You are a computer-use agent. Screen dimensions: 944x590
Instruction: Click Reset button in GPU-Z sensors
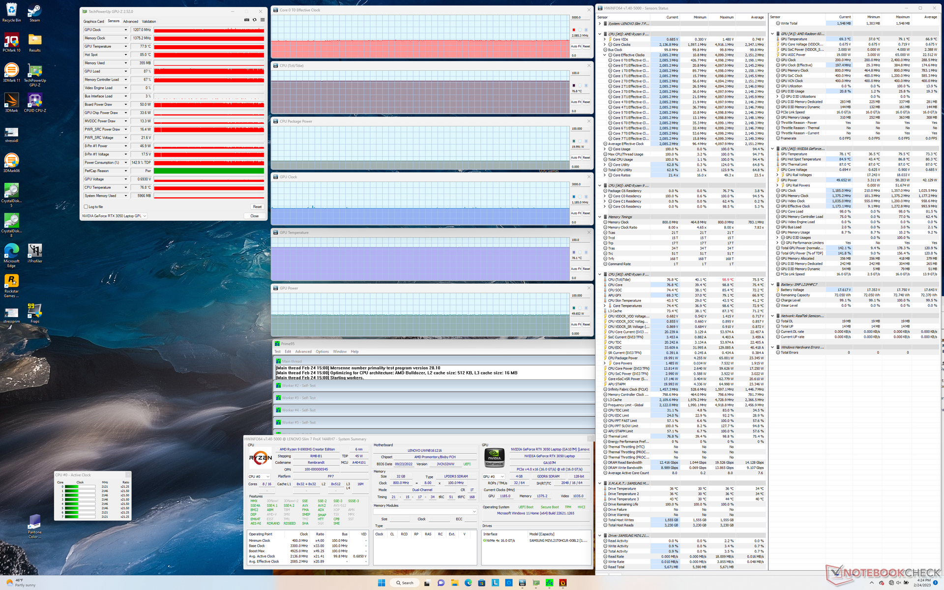(257, 207)
